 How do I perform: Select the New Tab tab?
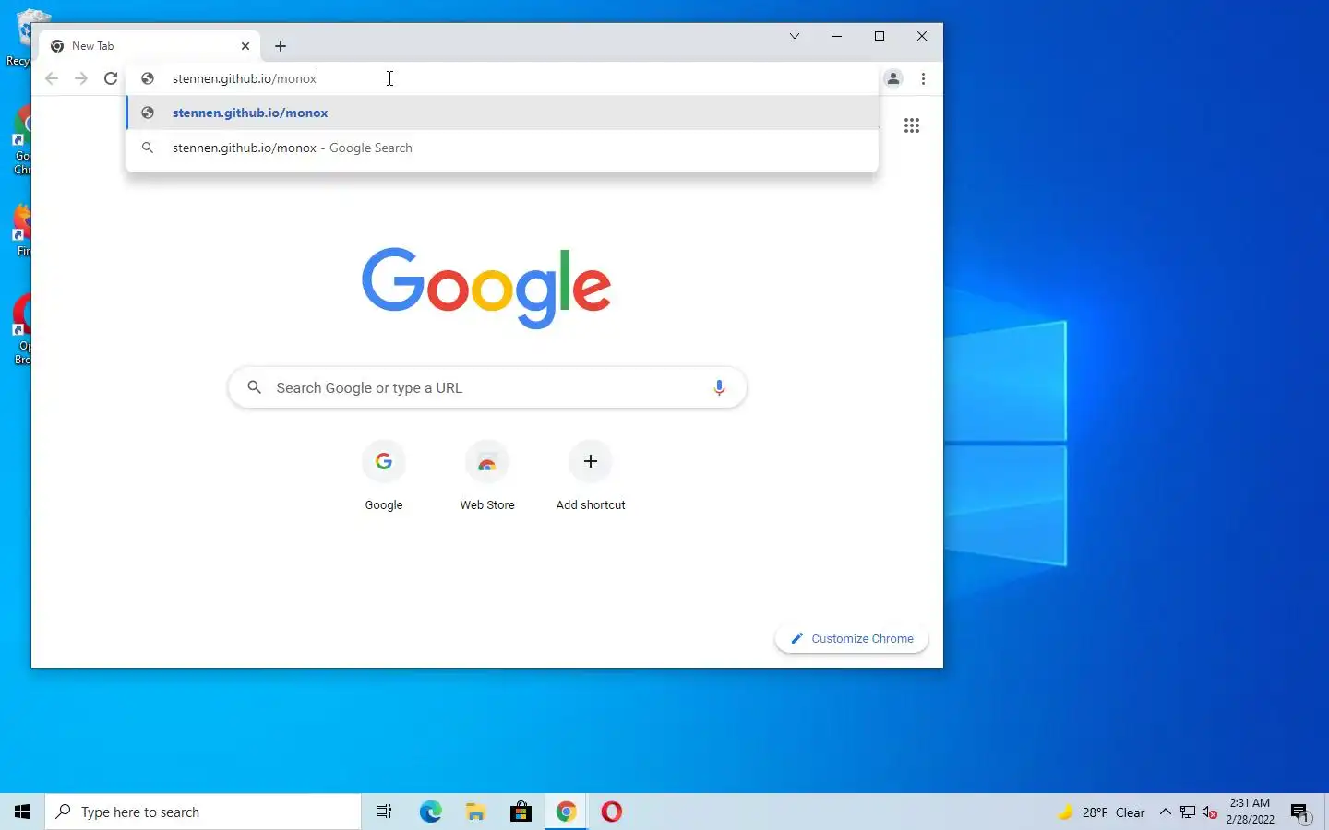[x=150, y=46]
